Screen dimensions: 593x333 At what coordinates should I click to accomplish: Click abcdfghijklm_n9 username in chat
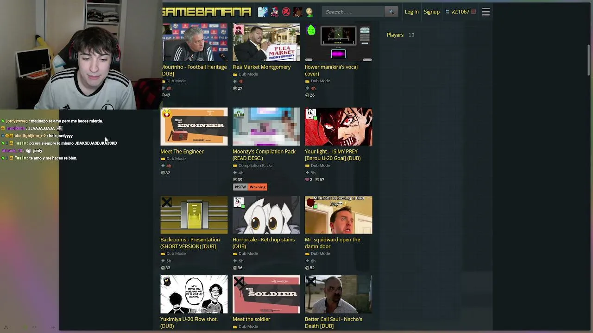(30, 136)
